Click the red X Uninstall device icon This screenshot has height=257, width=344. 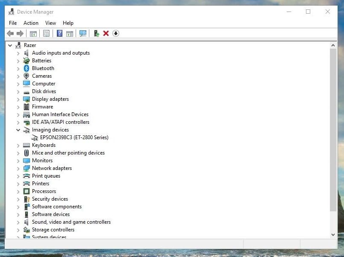tap(106, 33)
